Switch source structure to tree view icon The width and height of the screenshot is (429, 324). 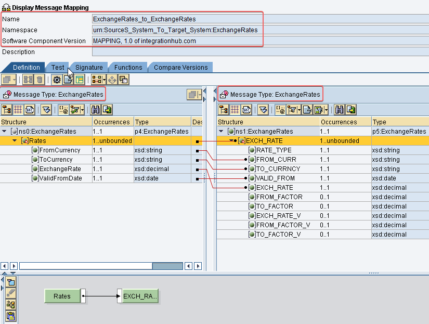click(x=7, y=110)
